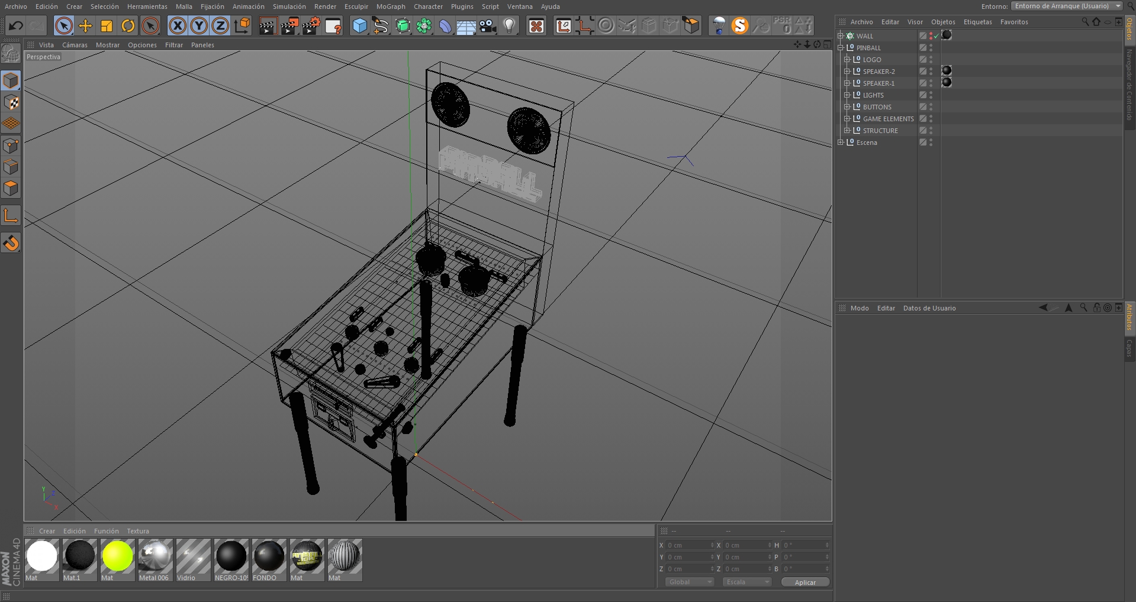Click the H rotation field
This screenshot has height=602, width=1136.
click(x=805, y=545)
